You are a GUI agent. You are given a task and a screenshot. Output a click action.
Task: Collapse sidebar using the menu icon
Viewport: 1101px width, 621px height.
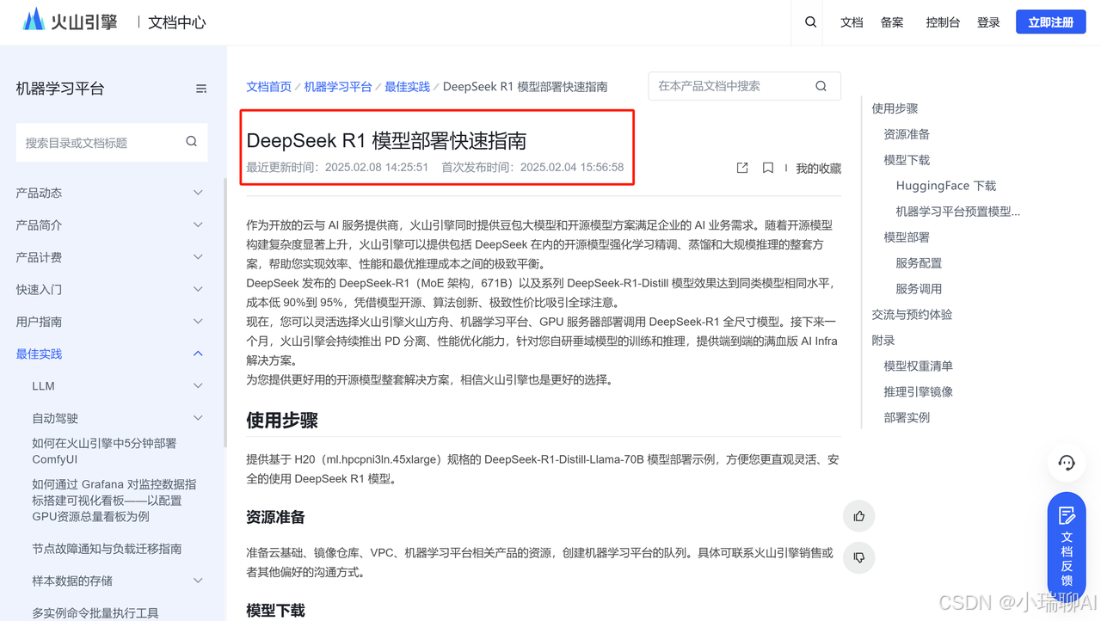[201, 89]
